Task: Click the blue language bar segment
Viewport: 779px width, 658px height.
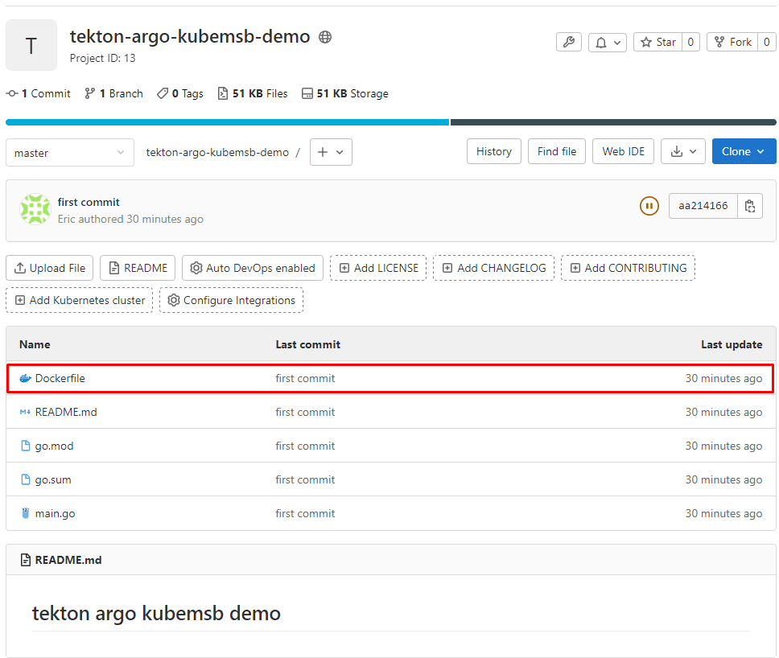Action: pos(228,122)
